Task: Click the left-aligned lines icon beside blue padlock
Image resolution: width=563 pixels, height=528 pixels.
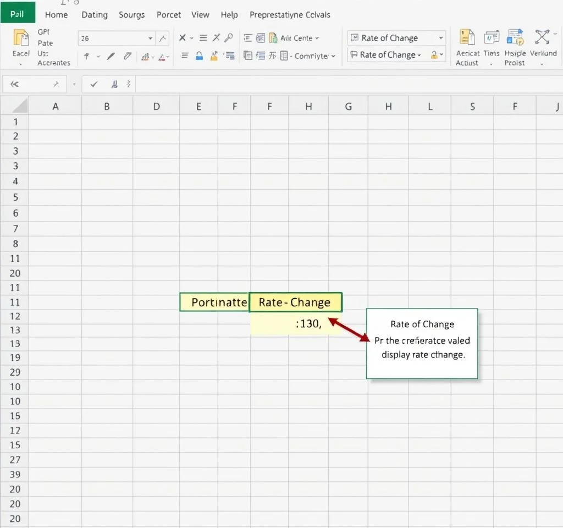Action: 185,56
